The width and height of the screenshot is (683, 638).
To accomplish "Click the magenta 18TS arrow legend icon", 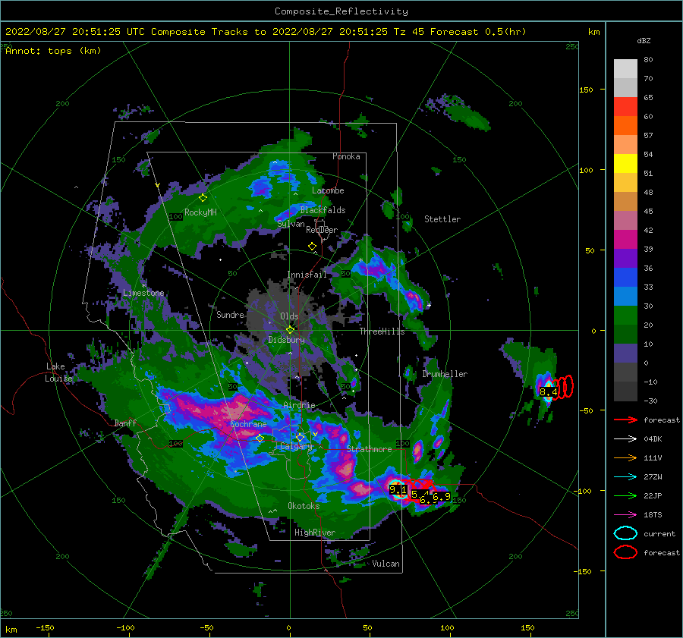I will (625, 514).
